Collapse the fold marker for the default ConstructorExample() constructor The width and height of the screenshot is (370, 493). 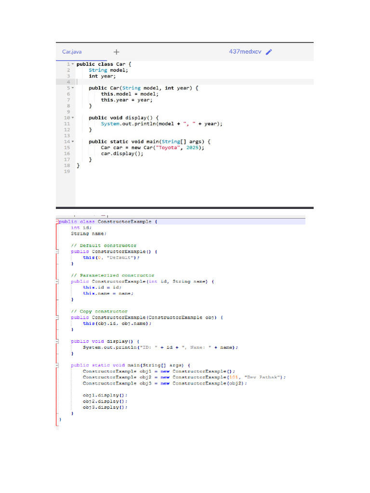(x=57, y=251)
